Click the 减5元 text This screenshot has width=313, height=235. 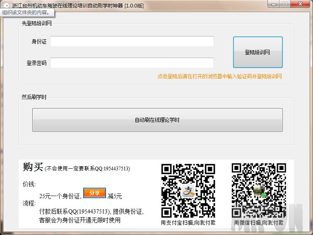(x=115, y=196)
